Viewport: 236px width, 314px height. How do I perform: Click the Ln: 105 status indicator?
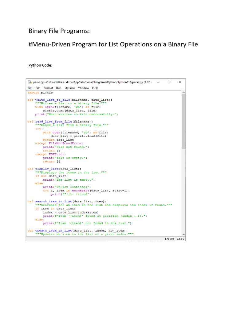169,239
